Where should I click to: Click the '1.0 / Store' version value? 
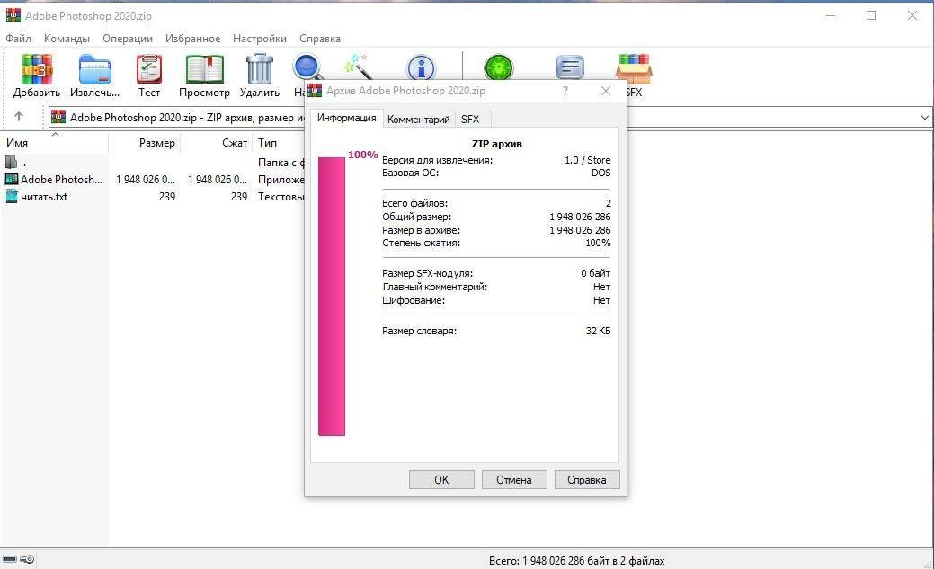point(587,160)
